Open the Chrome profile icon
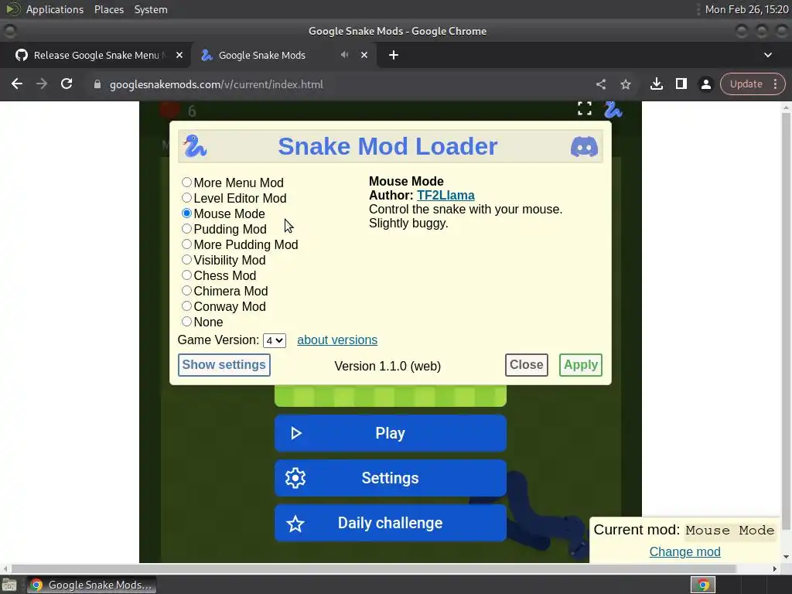This screenshot has width=792, height=594. (705, 84)
